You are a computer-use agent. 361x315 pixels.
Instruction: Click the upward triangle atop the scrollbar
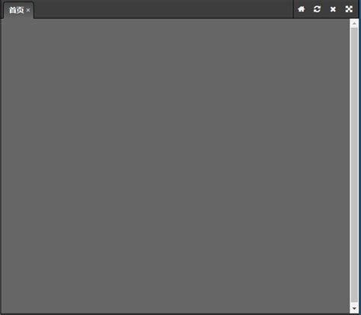pos(354,24)
